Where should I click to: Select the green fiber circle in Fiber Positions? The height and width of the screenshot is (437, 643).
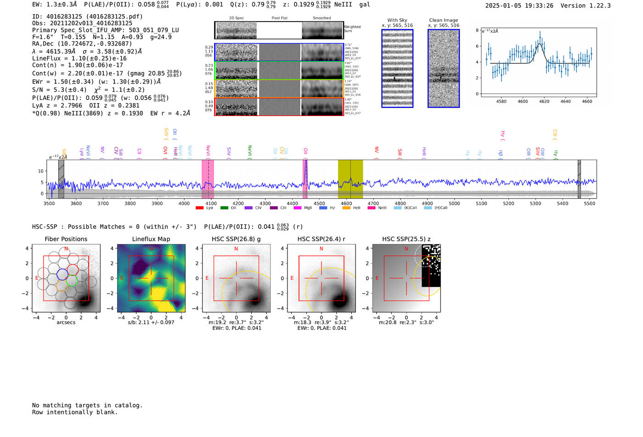click(72, 280)
